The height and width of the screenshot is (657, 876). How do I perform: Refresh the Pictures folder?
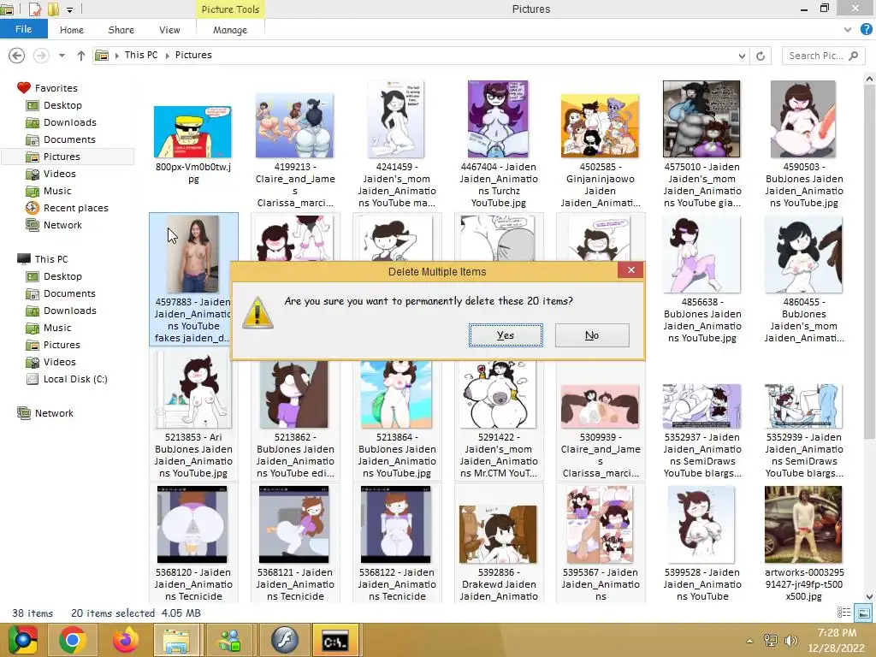point(761,56)
